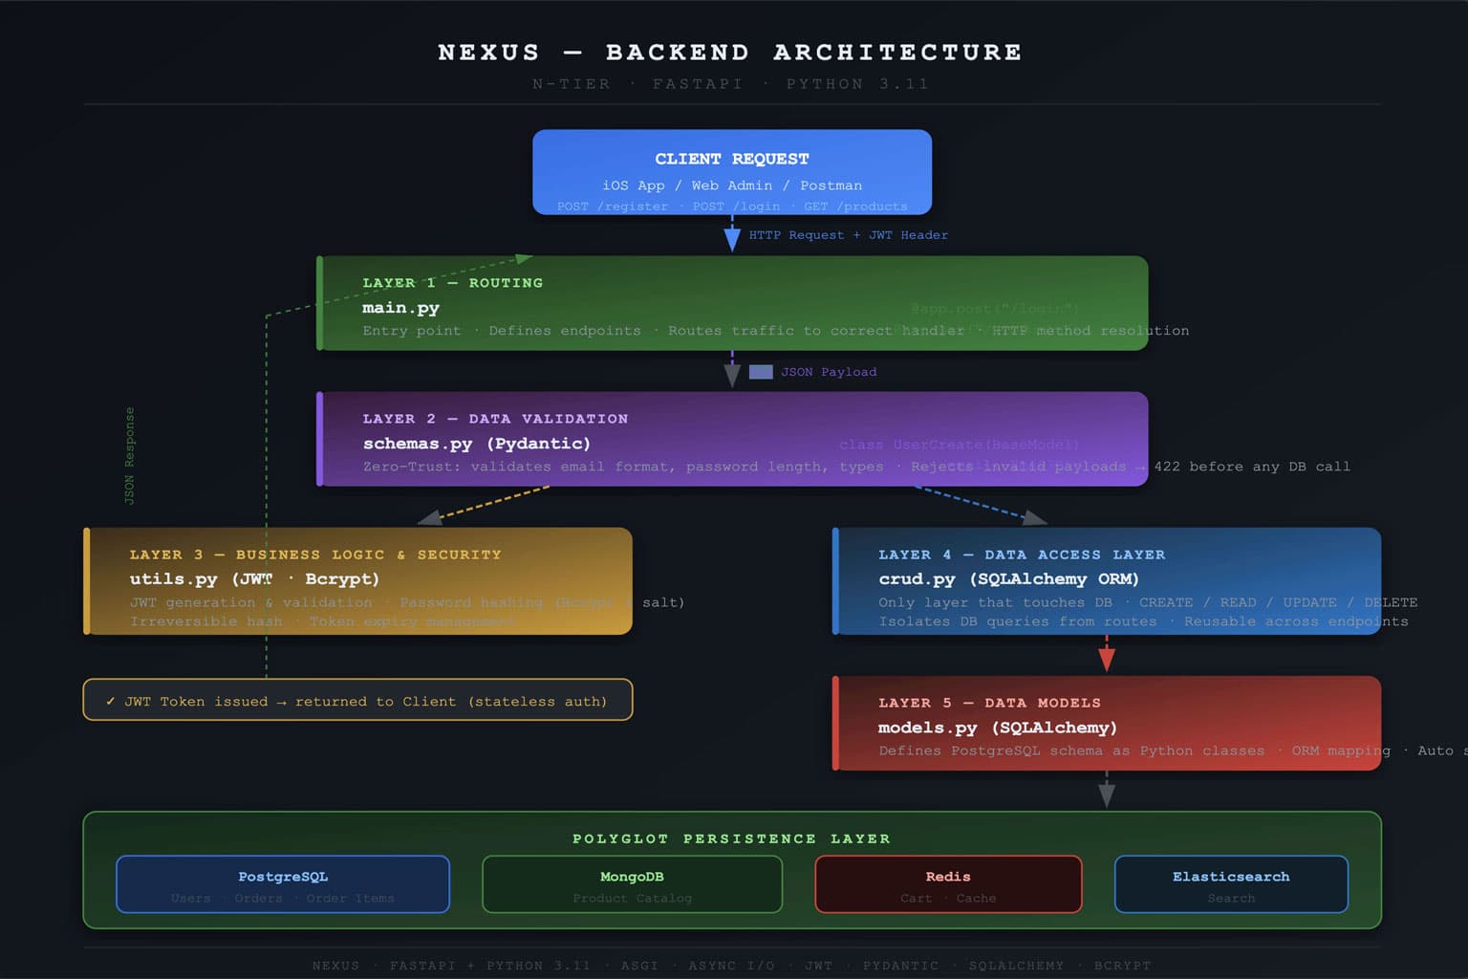Select the MongoDB database card
Viewport: 1468px width, 979px height.
632,884
